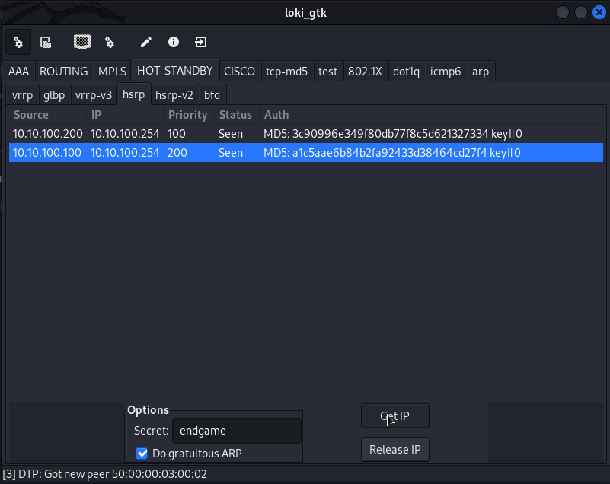The width and height of the screenshot is (610, 484).
Task: Click the Auth column header
Action: click(276, 115)
